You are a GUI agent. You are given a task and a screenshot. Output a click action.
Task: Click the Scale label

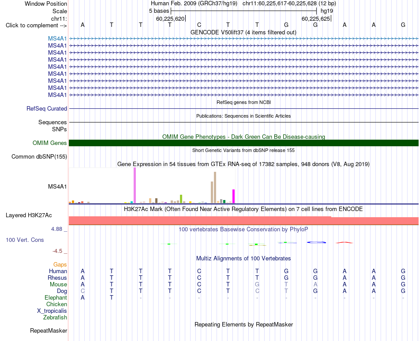[60, 11]
